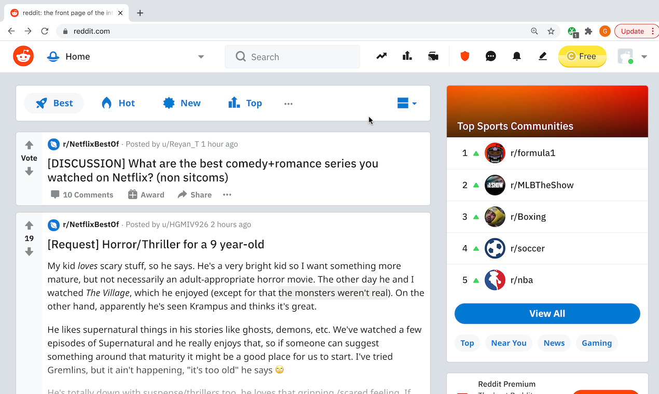Select the Gaming category chip
The height and width of the screenshot is (394, 659).
pos(597,343)
